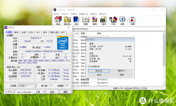Click the 47.0 W TDP value in CPU-Z
Image resolution: width=176 pixels, height=106 pixels.
(x=50, y=41)
